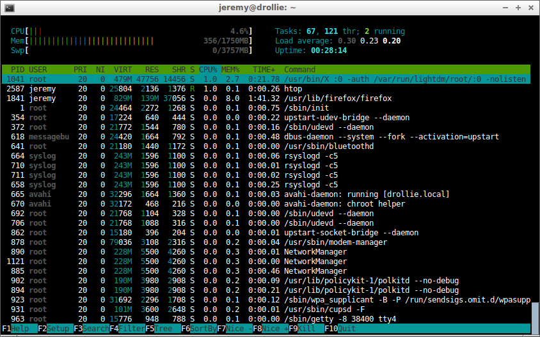The image size is (540, 337).
Task: Select the firefox process row
Action: point(266,98)
